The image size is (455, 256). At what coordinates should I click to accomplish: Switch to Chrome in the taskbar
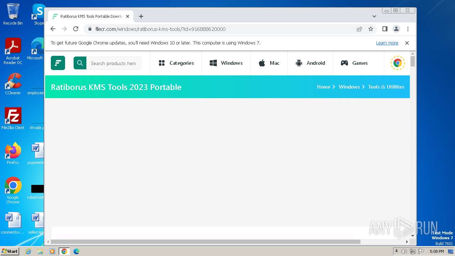pyautogui.click(x=64, y=251)
